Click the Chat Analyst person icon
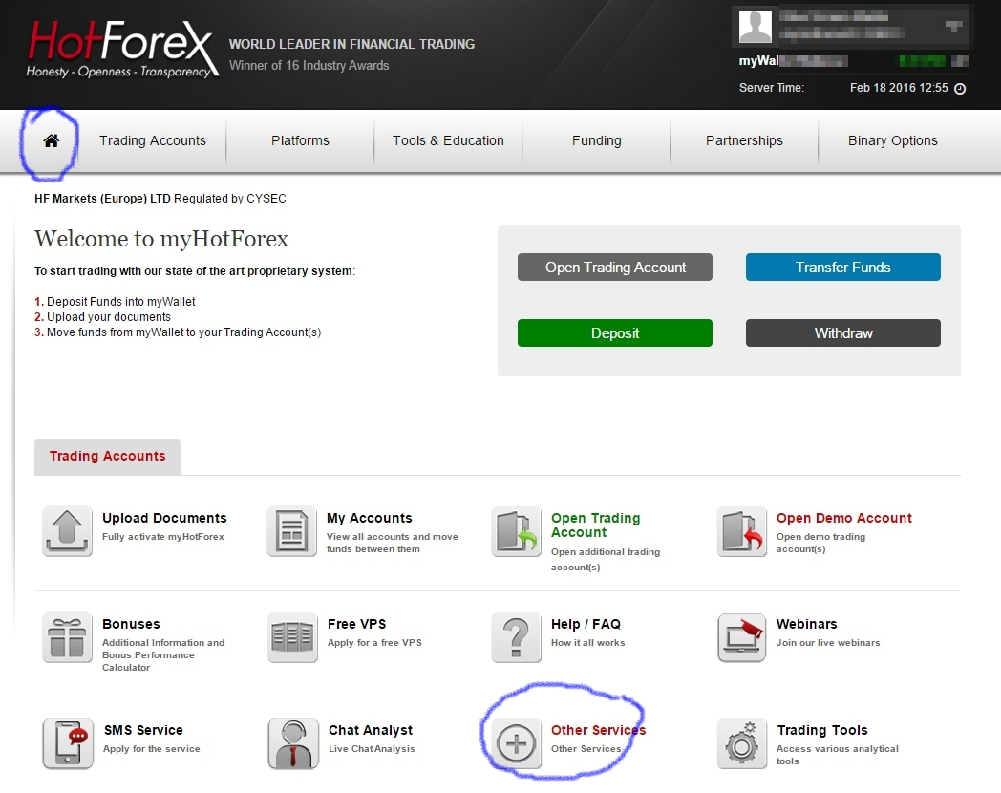Image resolution: width=1001 pixels, height=793 pixels. pyautogui.click(x=293, y=744)
